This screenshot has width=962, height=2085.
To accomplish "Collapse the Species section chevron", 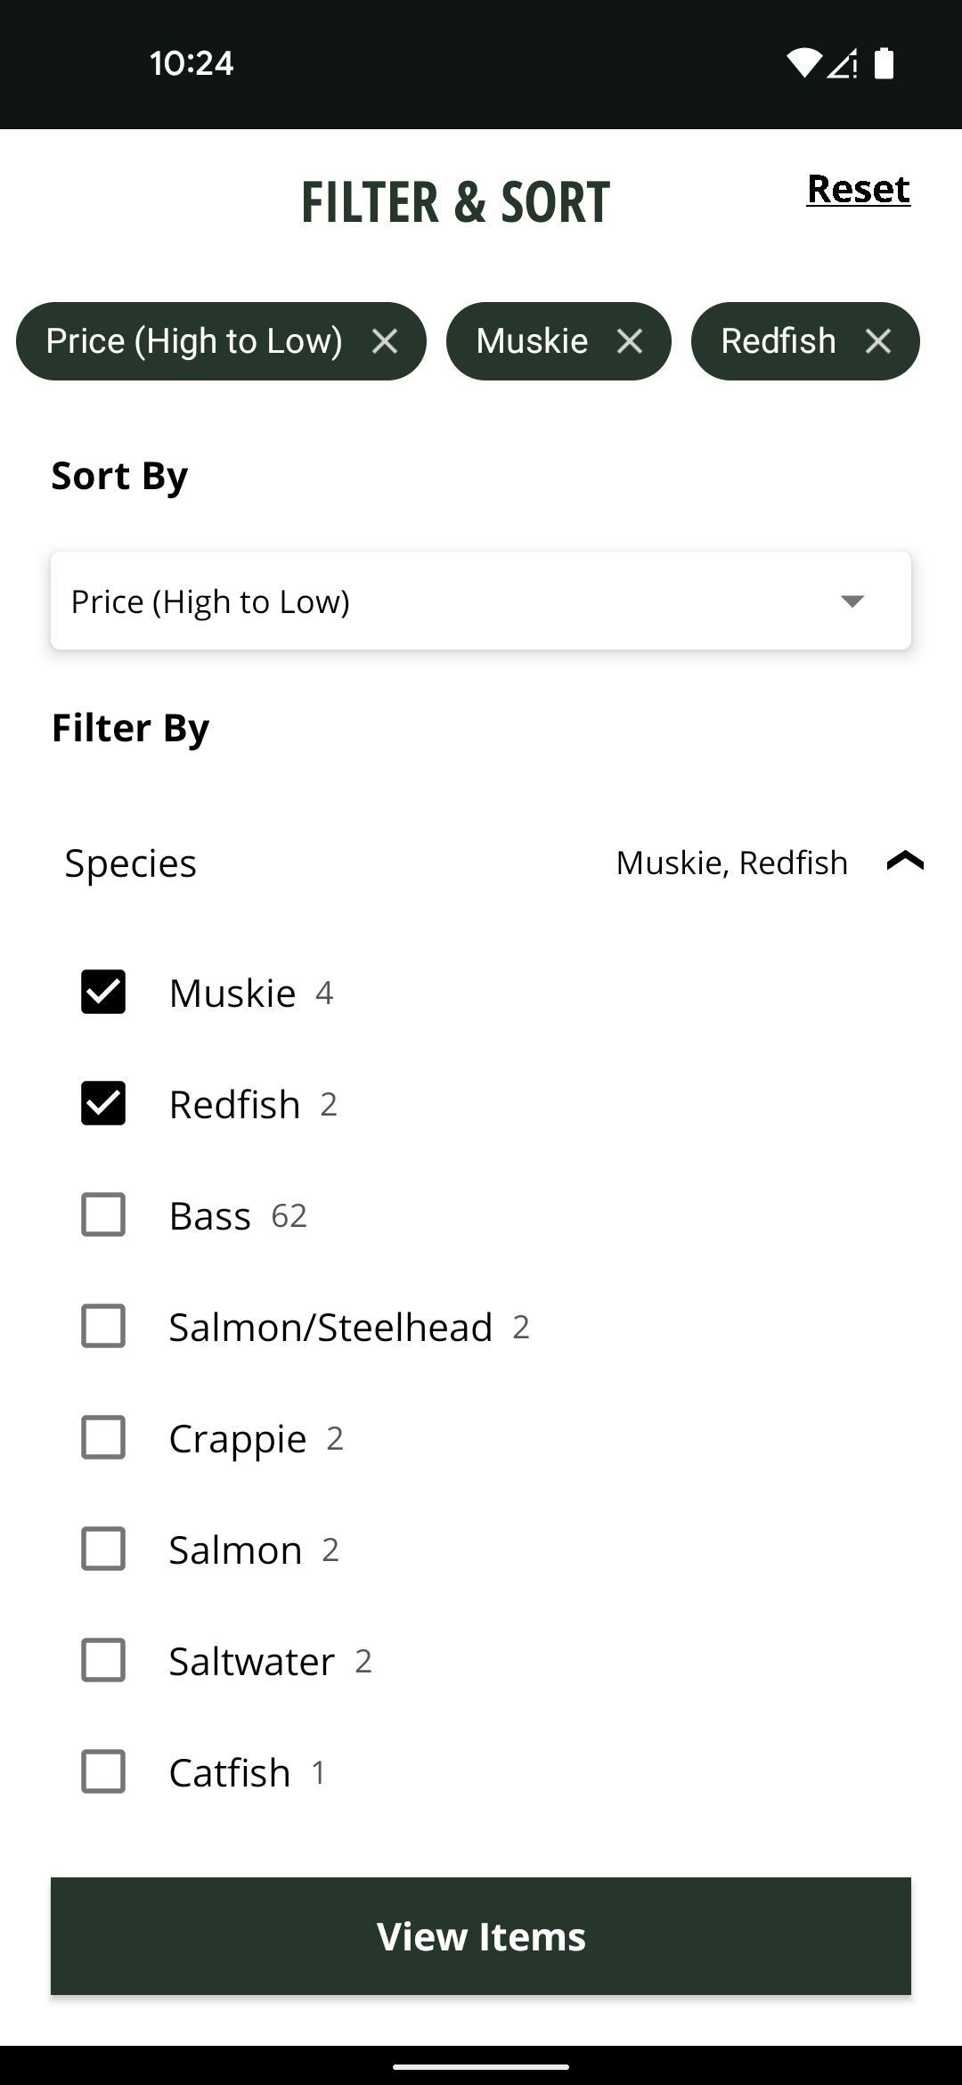I will 905,862.
